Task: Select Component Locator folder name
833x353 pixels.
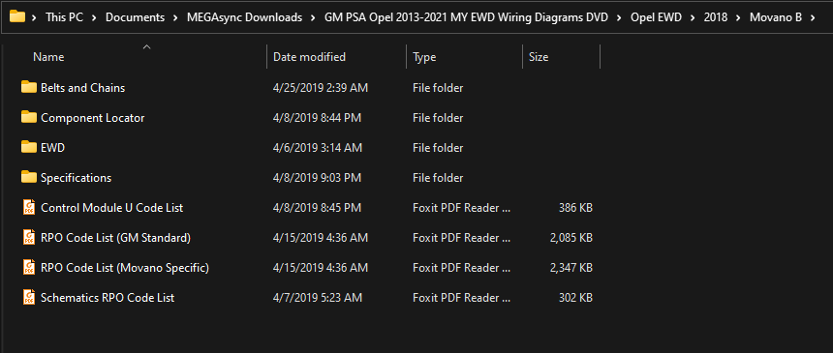Action: click(92, 118)
